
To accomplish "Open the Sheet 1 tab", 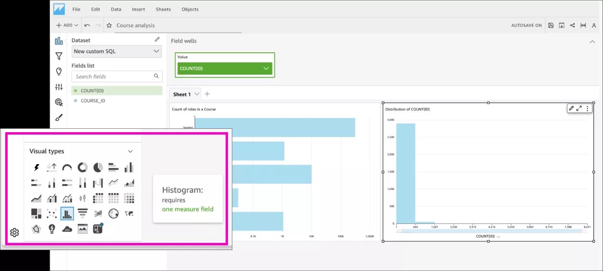I will pyautogui.click(x=182, y=94).
